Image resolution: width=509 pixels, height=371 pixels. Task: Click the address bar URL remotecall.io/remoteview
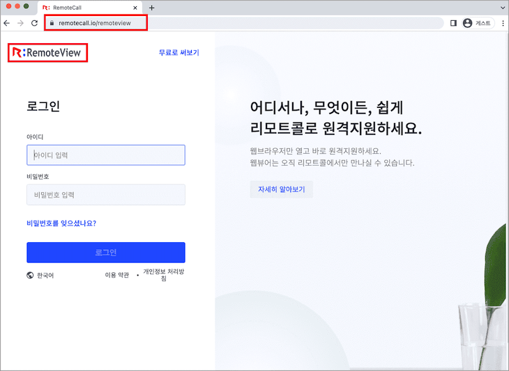[x=95, y=23]
